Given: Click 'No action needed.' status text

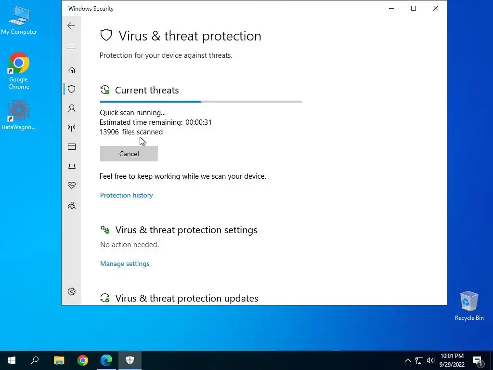Looking at the screenshot, I should [129, 244].
